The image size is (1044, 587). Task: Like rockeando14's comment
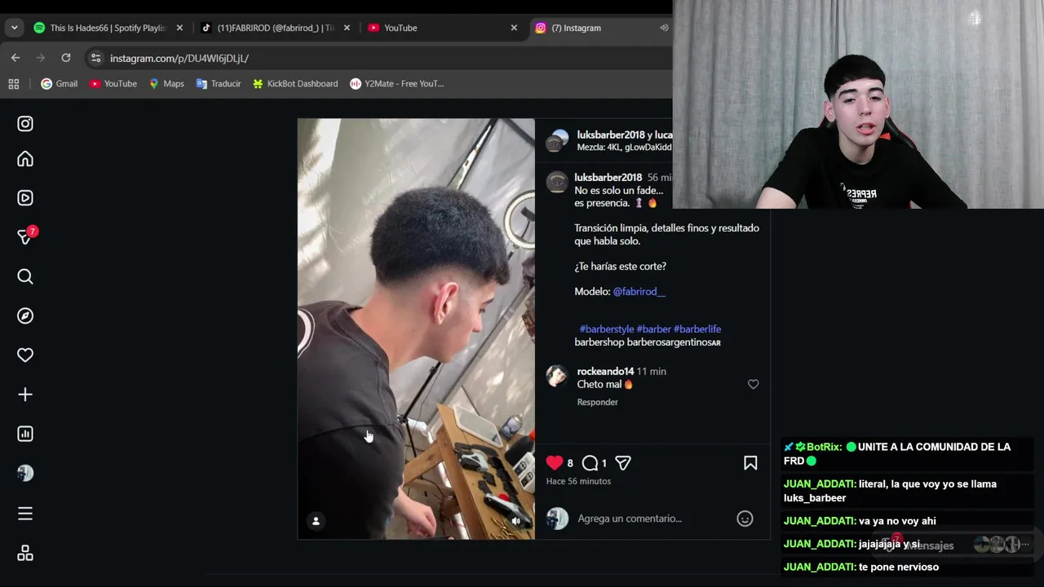pyautogui.click(x=754, y=384)
